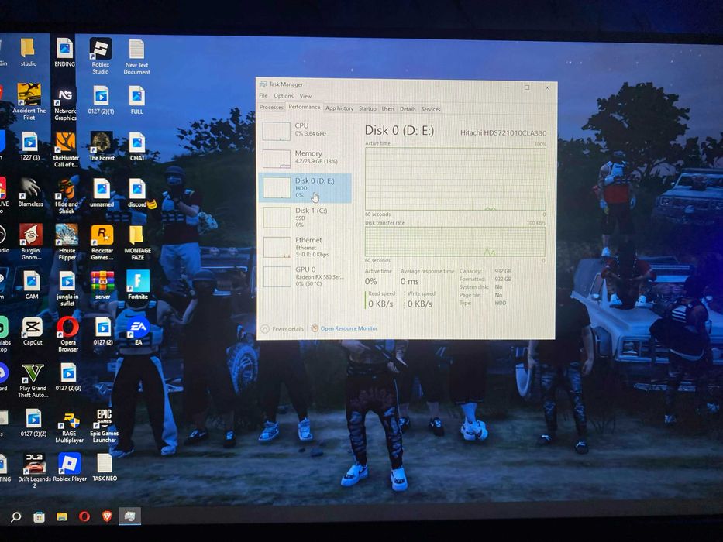Launch Burglin' Gnomes game shortcut
The height and width of the screenshot is (542, 723).
click(x=31, y=242)
